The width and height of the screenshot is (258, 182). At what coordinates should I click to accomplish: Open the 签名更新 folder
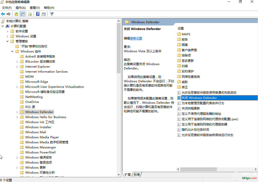pyautogui.click(x=187, y=61)
